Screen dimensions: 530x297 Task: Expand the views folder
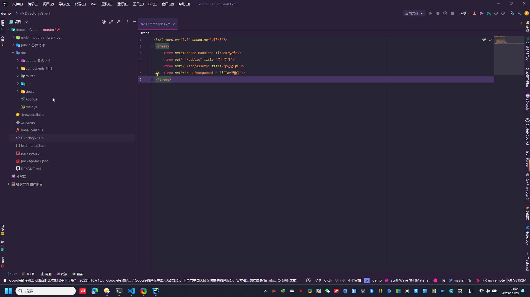click(x=18, y=91)
